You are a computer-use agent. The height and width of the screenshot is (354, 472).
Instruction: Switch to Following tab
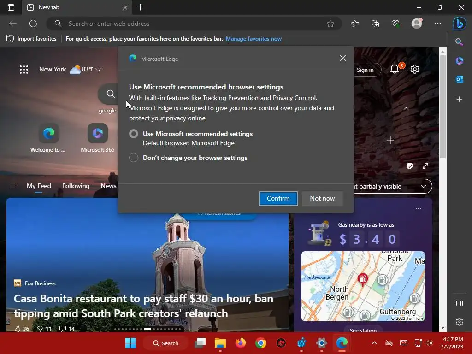76,186
